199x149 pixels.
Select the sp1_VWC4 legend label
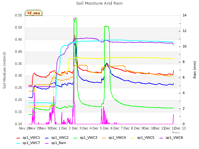tap(117, 138)
